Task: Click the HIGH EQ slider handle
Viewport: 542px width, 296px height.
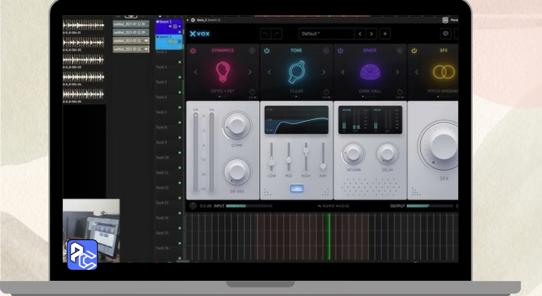Action: coord(306,150)
